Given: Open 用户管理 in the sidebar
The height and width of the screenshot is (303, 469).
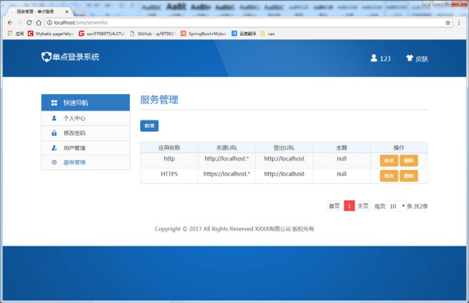Looking at the screenshot, I should (x=74, y=148).
